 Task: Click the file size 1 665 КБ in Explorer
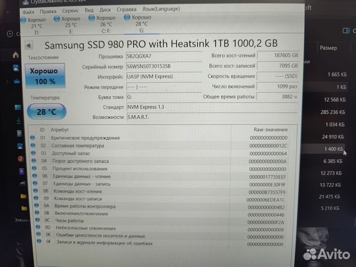pyautogui.click(x=337, y=75)
